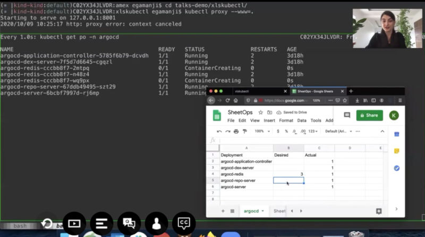Format cell as percent
The height and width of the screenshot is (237, 425).
[x=286, y=131]
